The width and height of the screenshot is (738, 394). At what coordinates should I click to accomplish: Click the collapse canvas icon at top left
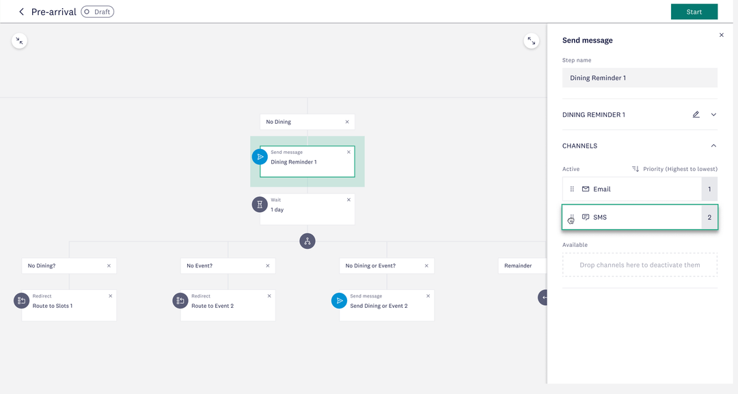[x=19, y=41]
